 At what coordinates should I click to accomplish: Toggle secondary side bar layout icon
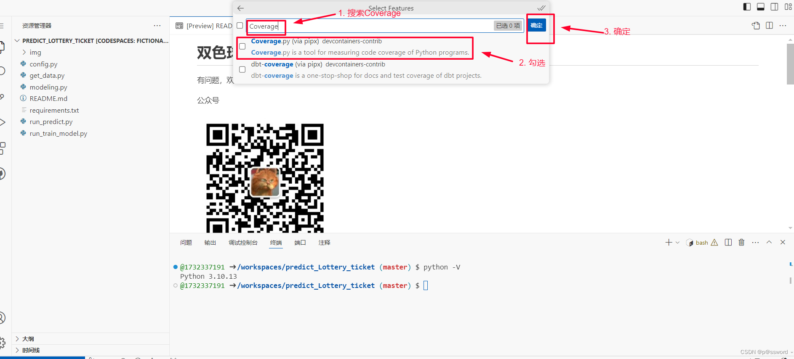[x=774, y=7]
